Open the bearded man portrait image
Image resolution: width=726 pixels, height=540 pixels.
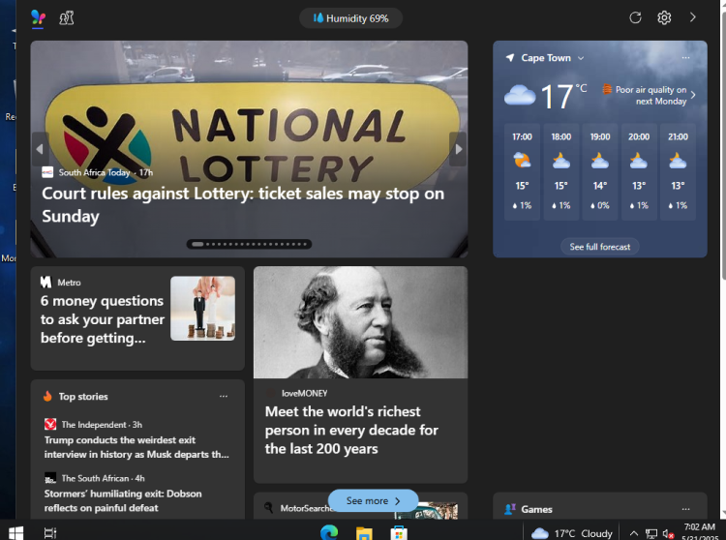[x=361, y=322]
